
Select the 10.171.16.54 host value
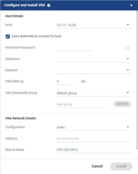click(x=66, y=25)
